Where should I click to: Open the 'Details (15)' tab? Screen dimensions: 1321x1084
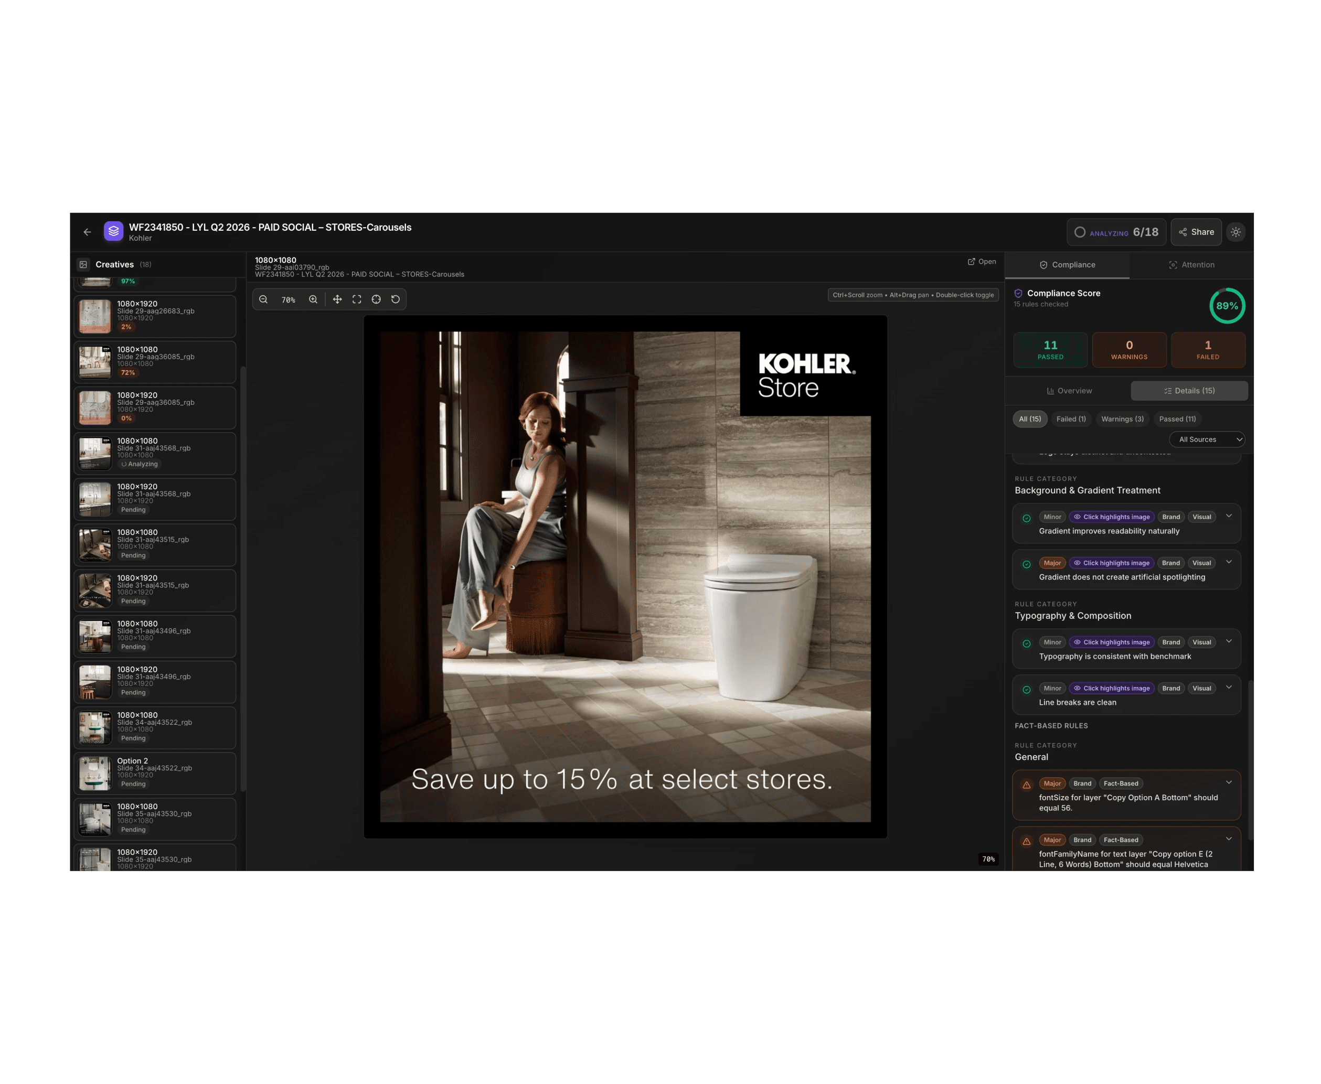tap(1189, 391)
